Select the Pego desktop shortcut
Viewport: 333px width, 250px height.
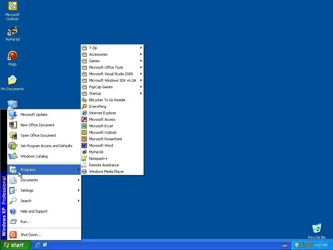[x=12, y=58]
